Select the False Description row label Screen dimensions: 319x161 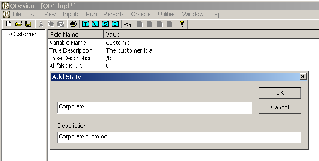click(71, 58)
